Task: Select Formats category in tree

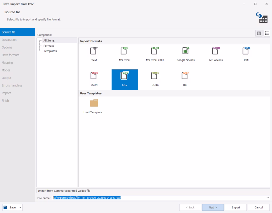Action: coord(49,46)
